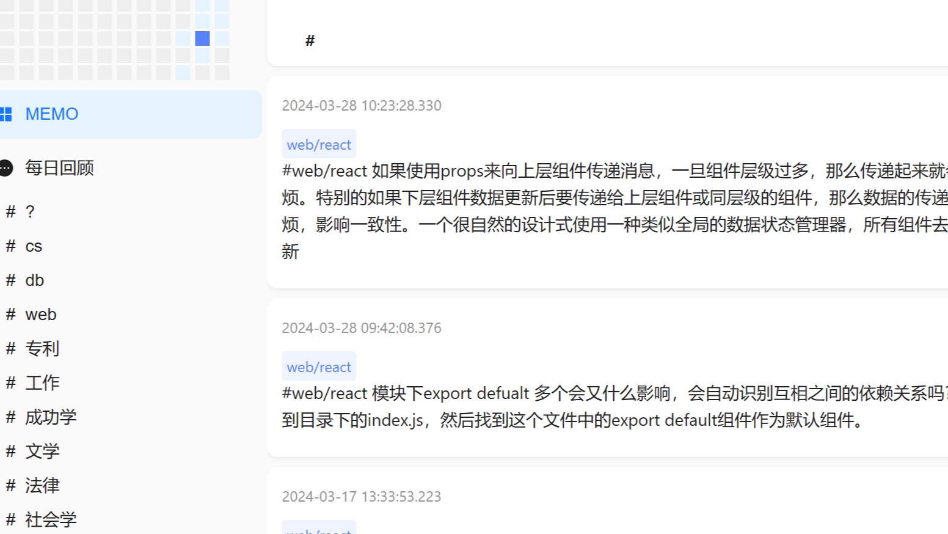Click web/react tag chip on 10:23:28 memo

tap(319, 144)
